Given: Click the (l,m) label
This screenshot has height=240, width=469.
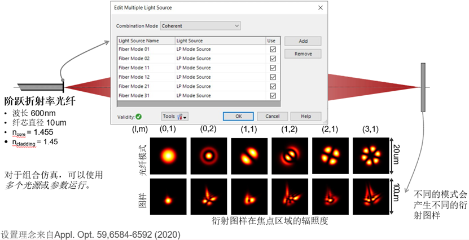Looking at the screenshot, I should point(139,129).
